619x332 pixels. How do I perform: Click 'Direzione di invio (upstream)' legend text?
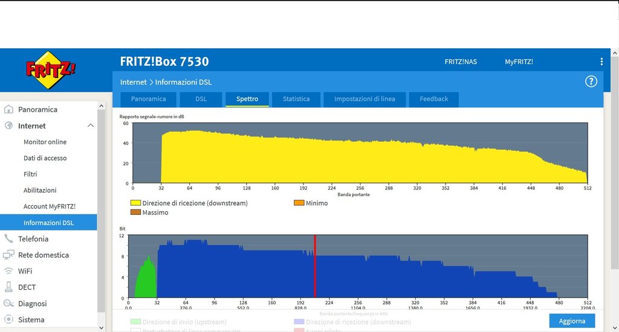tap(184, 322)
